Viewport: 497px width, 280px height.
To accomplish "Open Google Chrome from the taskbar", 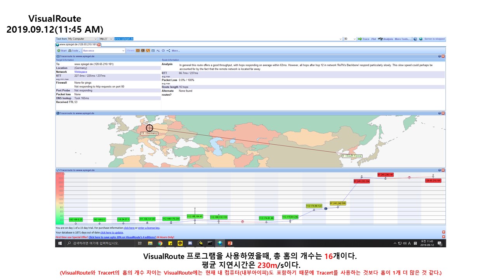I will pyautogui.click(x=160, y=243).
